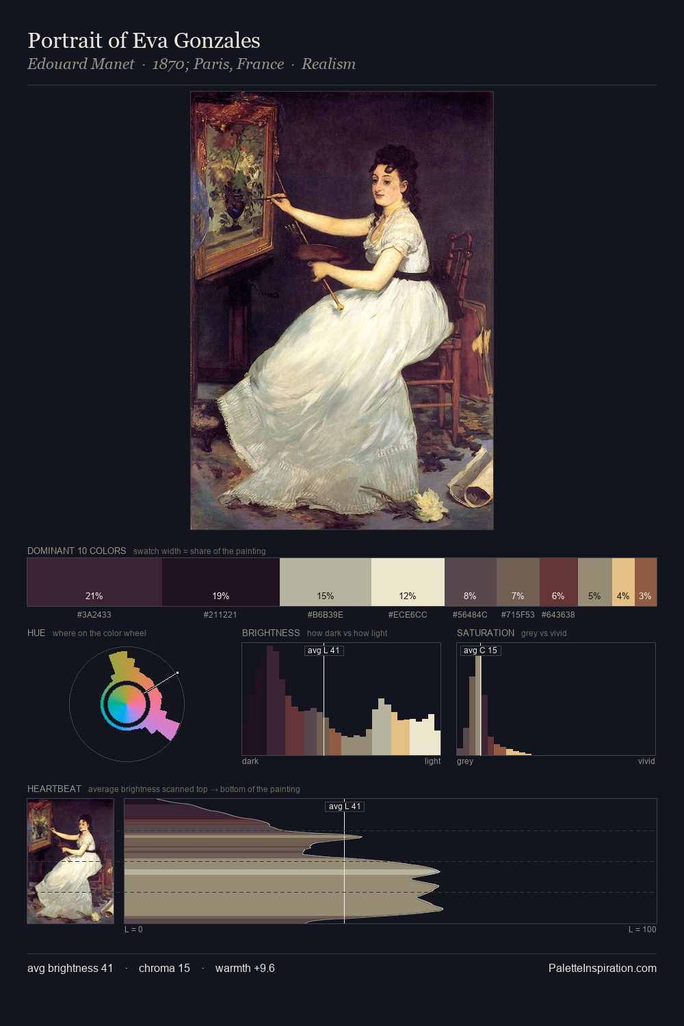Click the 'BRIGHTNESS' section heading
Image resolution: width=684 pixels, height=1026 pixels.
pyautogui.click(x=271, y=633)
